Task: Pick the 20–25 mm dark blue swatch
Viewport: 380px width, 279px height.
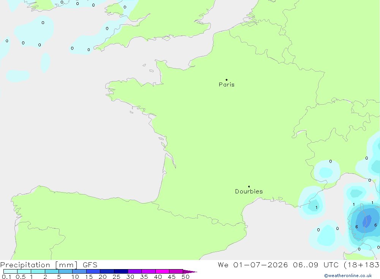Action: (x=107, y=271)
